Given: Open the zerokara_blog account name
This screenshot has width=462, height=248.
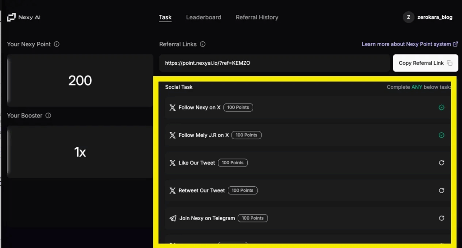Looking at the screenshot, I should (x=435, y=18).
